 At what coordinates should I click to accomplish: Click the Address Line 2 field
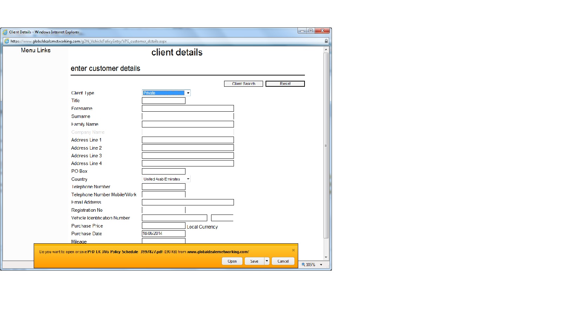click(x=188, y=148)
